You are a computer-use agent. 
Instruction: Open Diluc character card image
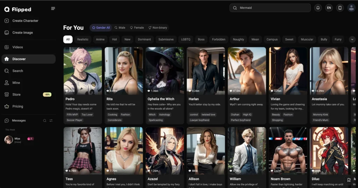point(329,151)
